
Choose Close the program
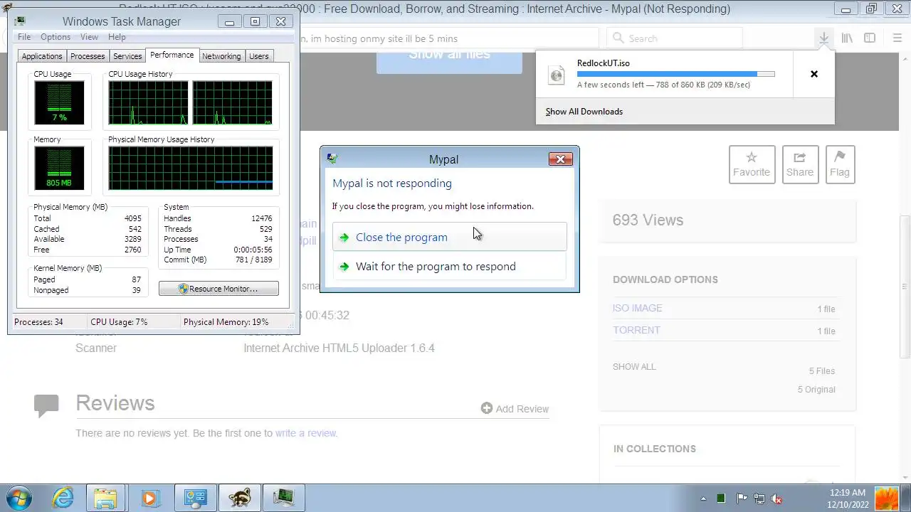click(x=449, y=237)
